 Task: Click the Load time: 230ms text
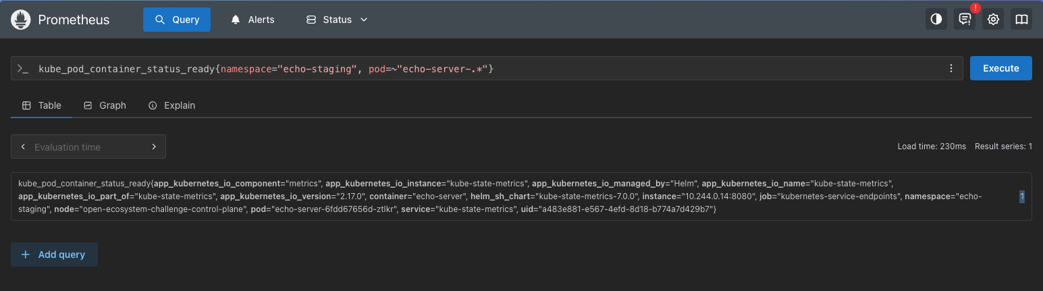pyautogui.click(x=932, y=147)
